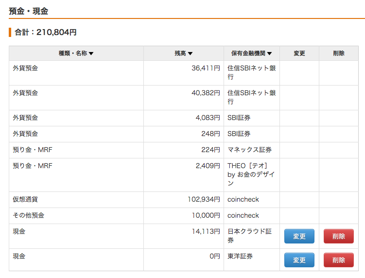Click 変更 button for 東洋証券 row

point(299,260)
